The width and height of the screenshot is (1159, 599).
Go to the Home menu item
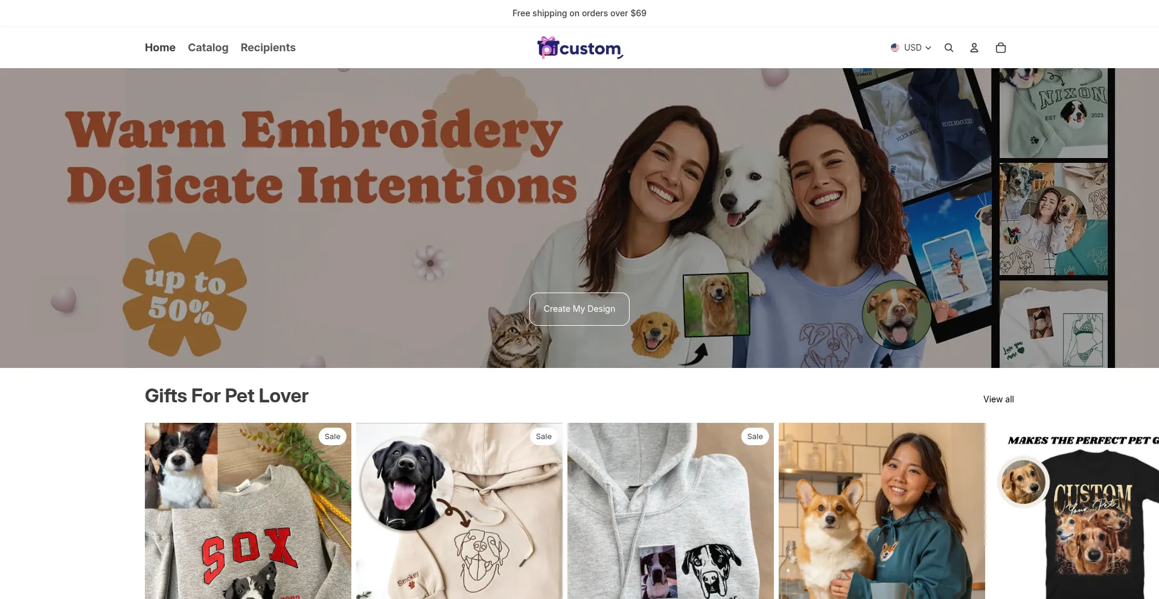(160, 48)
